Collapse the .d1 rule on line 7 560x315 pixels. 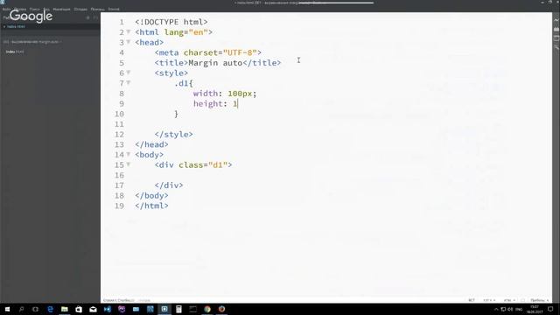click(x=129, y=82)
